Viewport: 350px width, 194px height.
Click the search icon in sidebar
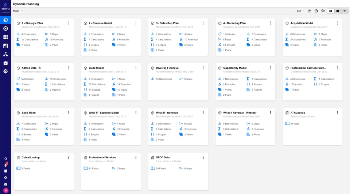(5, 159)
